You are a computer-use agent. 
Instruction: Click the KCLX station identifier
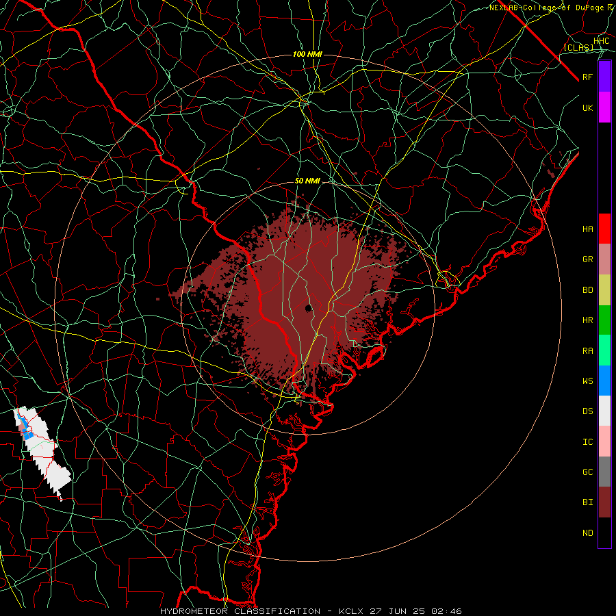click(351, 611)
